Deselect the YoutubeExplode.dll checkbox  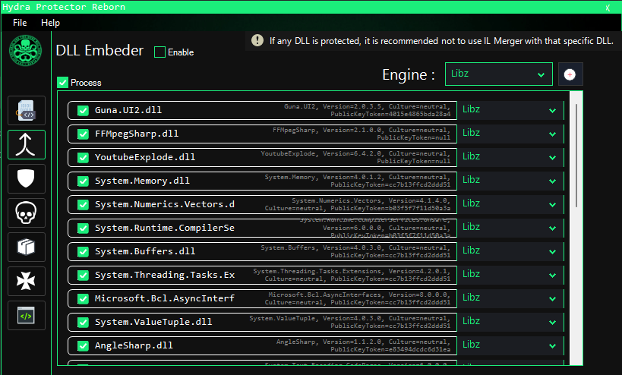click(x=84, y=158)
